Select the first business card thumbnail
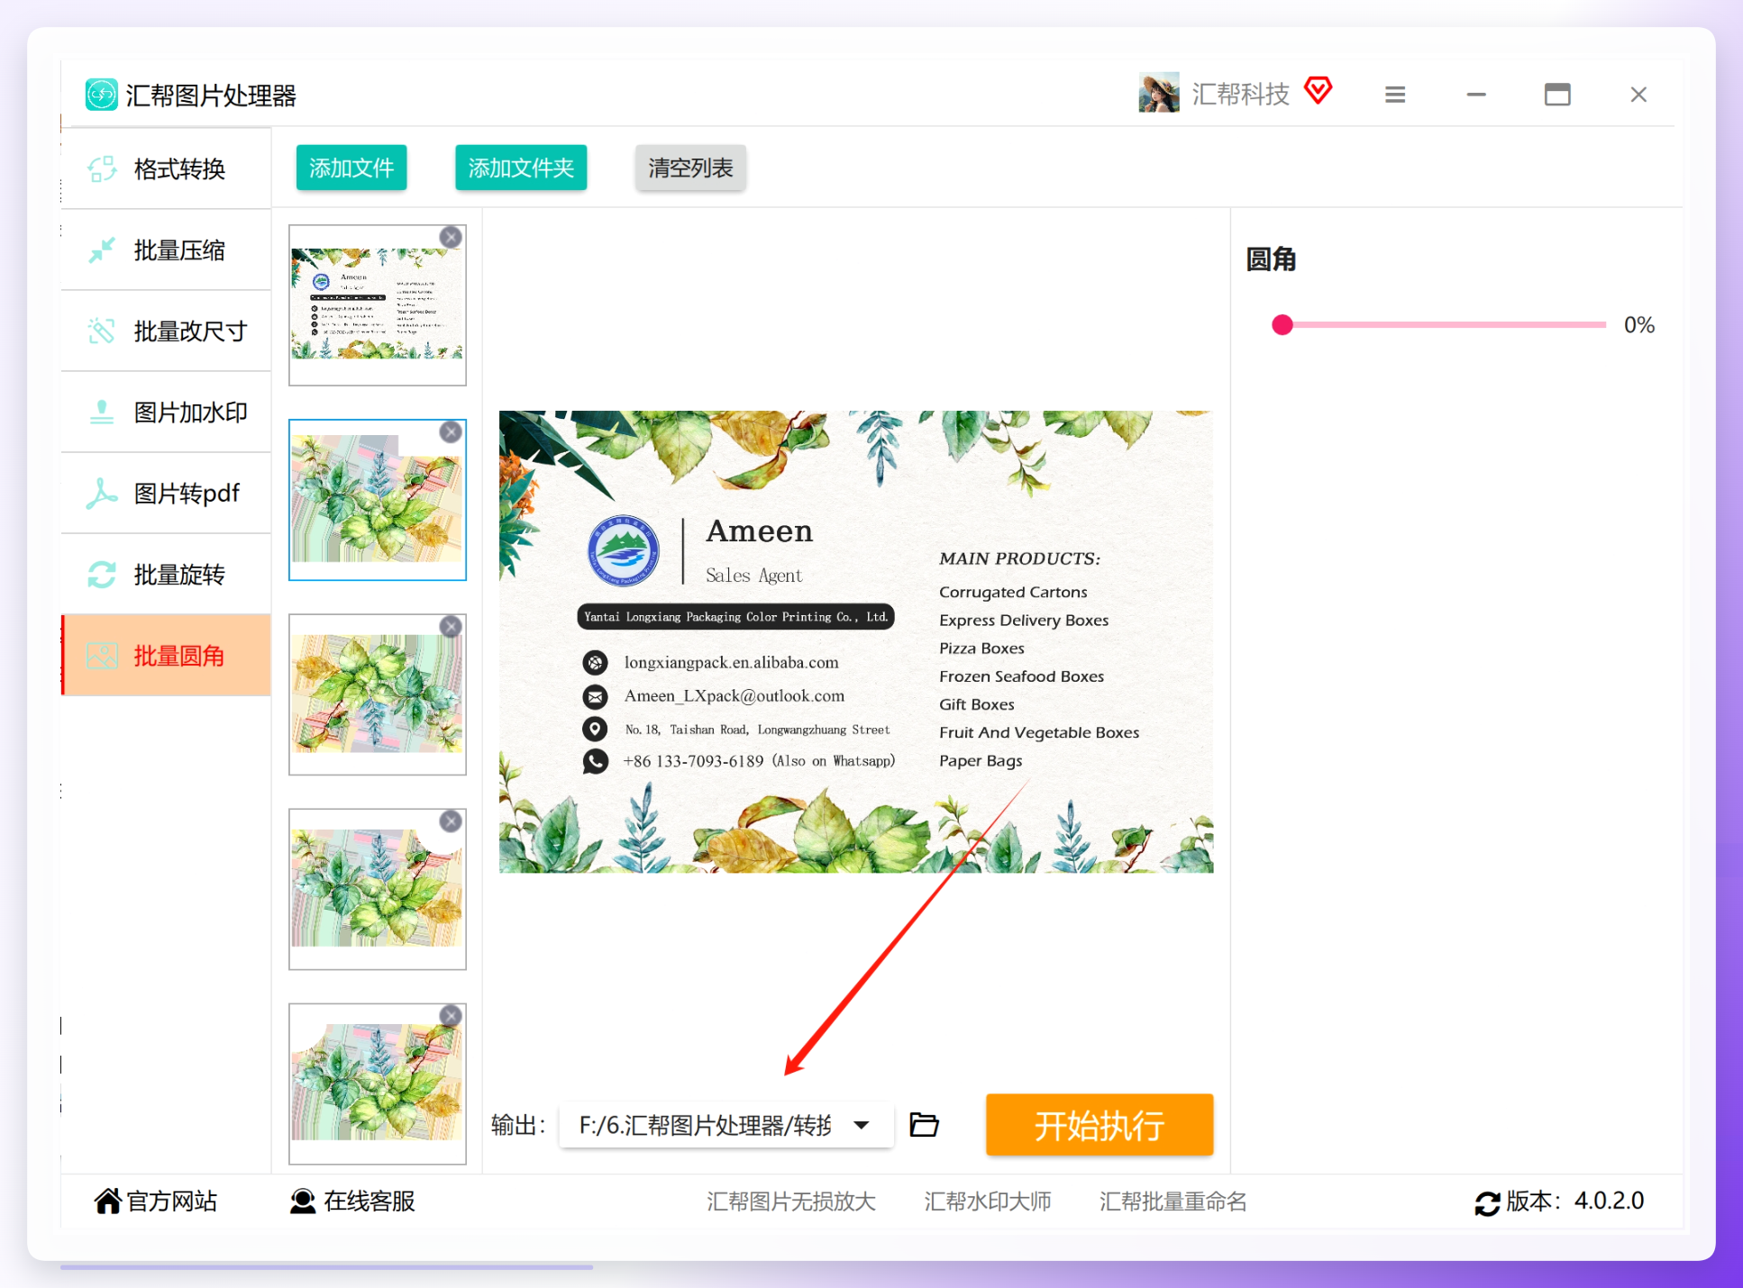Viewport: 1743px width, 1288px height. pyautogui.click(x=378, y=305)
